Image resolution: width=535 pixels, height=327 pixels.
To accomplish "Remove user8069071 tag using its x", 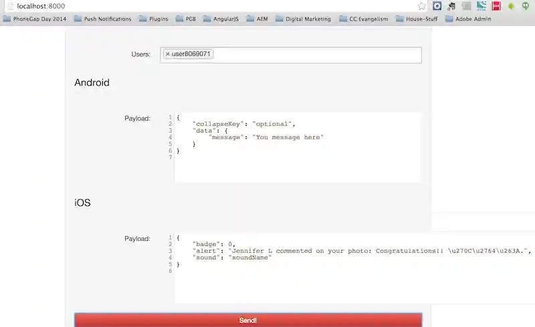I will pyautogui.click(x=167, y=54).
